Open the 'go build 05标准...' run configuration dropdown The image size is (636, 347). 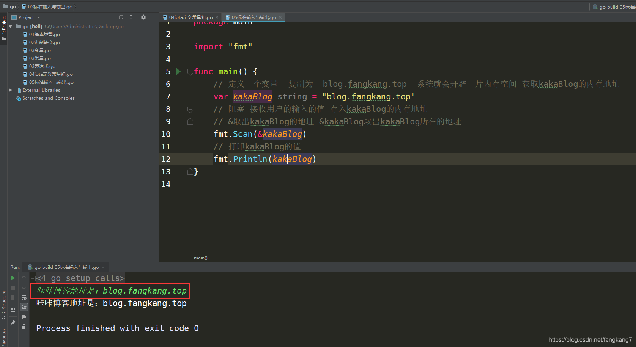click(x=614, y=7)
